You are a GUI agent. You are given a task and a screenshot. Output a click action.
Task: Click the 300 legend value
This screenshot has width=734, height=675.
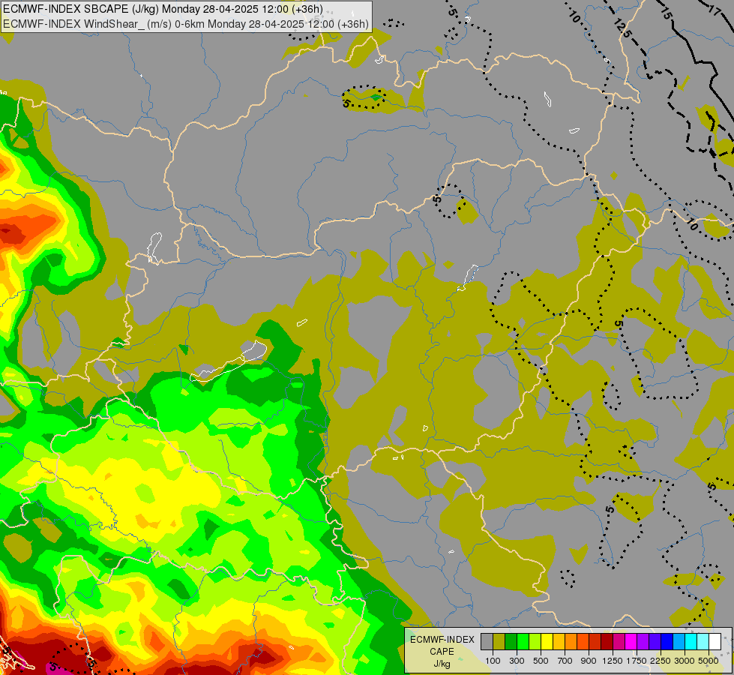pos(517,661)
